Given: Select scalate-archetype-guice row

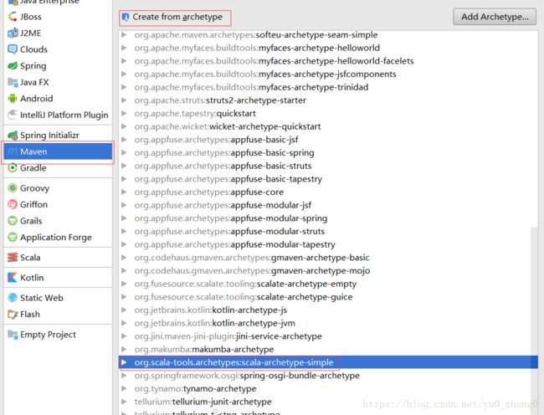Looking at the screenshot, I should (x=328, y=297).
